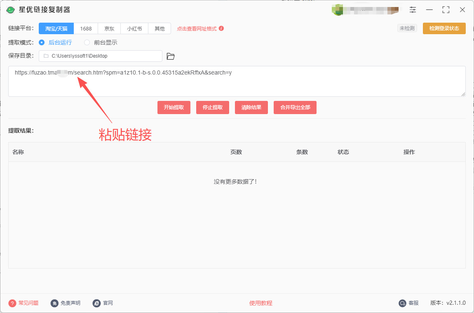Close the 星优链接复制器 window
Screen dimensions: 474x313
[x=462, y=9]
